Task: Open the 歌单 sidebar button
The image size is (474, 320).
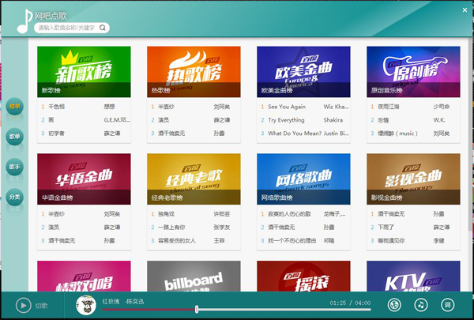Action: coord(14,137)
